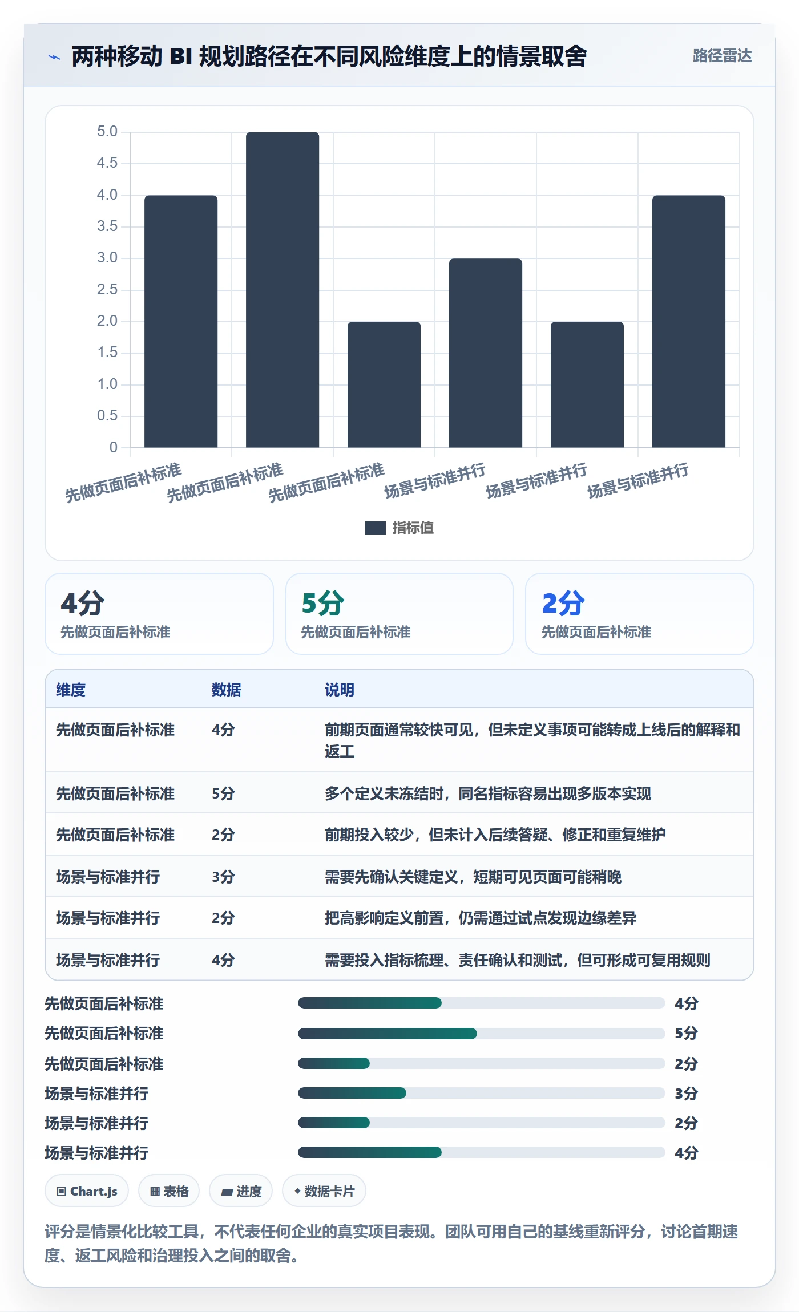Click the 3分 cell in the table
Screen dimensions: 799x1312
[x=223, y=877]
